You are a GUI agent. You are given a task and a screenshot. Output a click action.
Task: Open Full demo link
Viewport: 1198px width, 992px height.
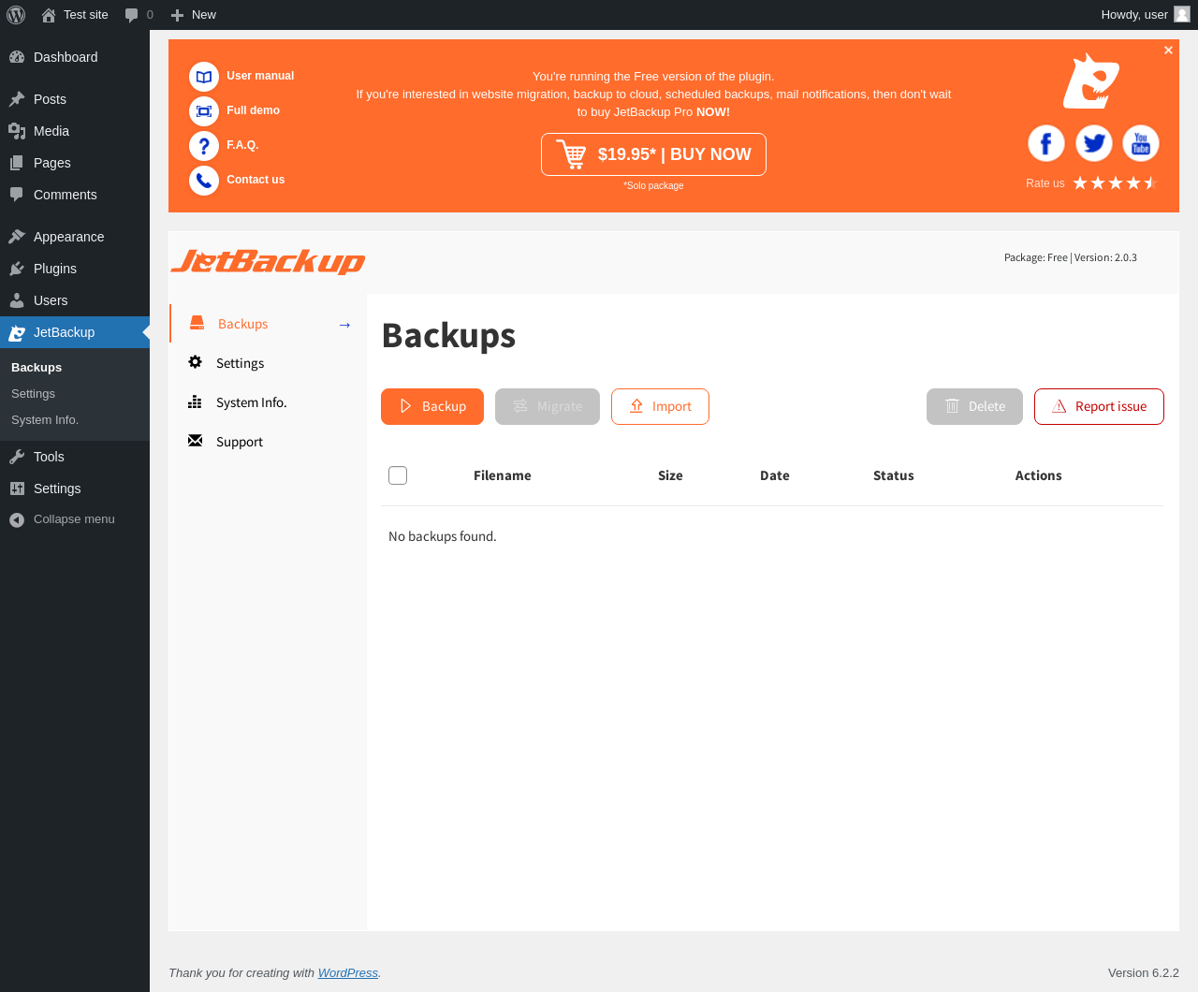(253, 110)
